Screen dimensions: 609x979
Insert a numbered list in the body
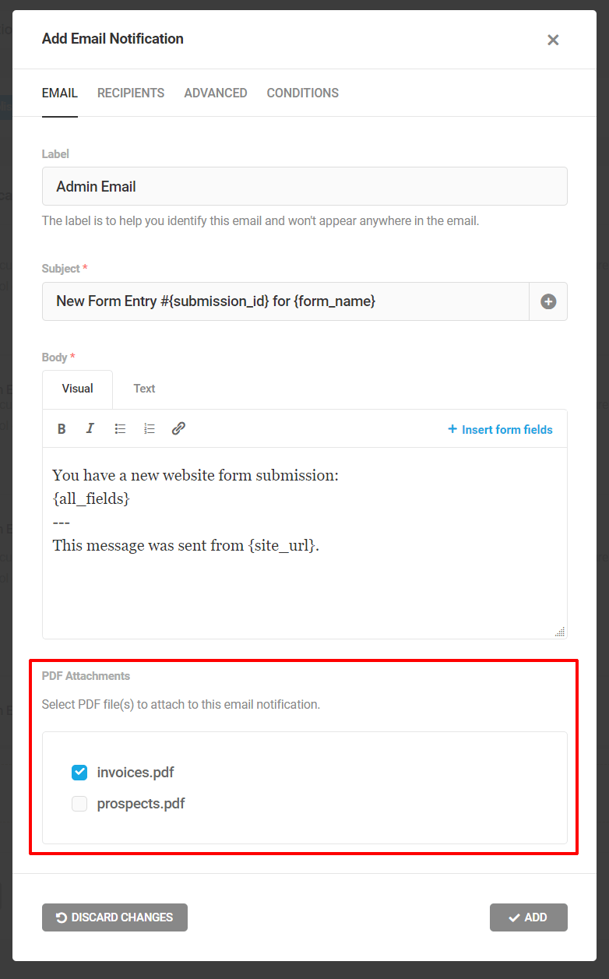150,428
